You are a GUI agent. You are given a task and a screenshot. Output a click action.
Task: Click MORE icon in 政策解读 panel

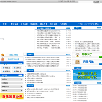[x=68, y=54]
